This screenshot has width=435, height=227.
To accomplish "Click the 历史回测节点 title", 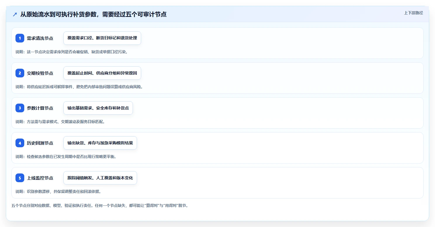I will pyautogui.click(x=40, y=143).
